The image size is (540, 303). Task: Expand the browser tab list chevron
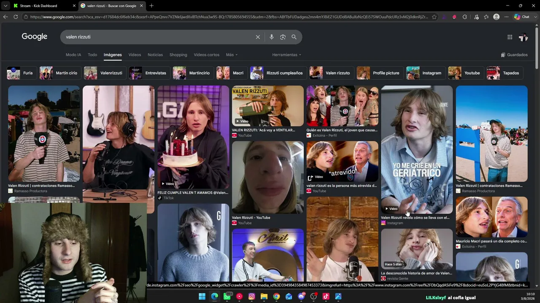[x=5, y=5]
